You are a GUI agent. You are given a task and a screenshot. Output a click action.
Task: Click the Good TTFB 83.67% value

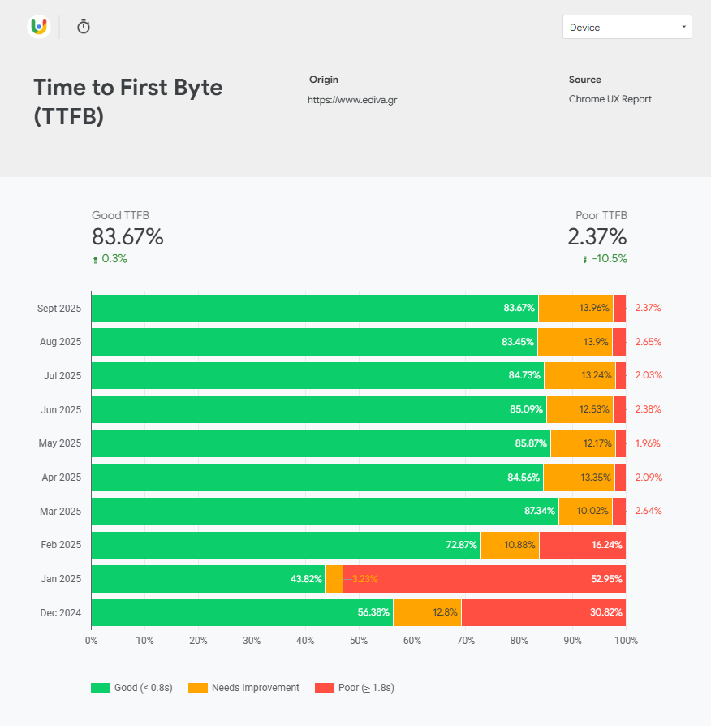pos(127,237)
